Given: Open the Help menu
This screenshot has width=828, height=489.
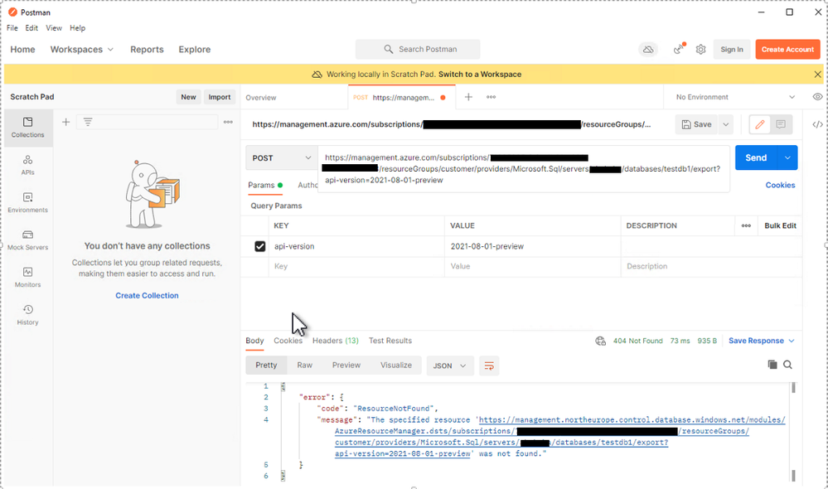Looking at the screenshot, I should (x=78, y=28).
